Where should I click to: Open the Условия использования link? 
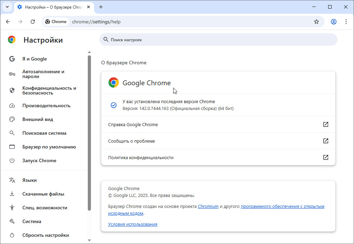pyautogui.click(x=133, y=224)
